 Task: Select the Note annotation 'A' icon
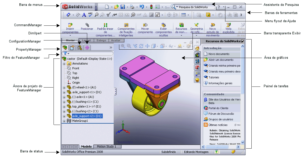pyautogui.click(x=84, y=15)
